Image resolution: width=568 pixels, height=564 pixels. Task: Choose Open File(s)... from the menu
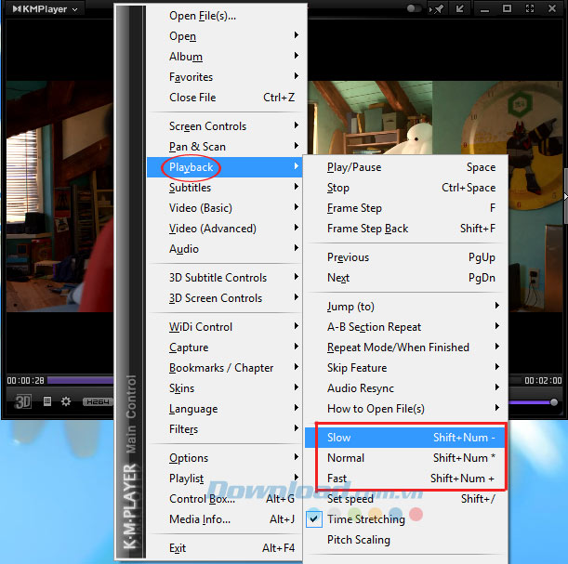pyautogui.click(x=203, y=16)
